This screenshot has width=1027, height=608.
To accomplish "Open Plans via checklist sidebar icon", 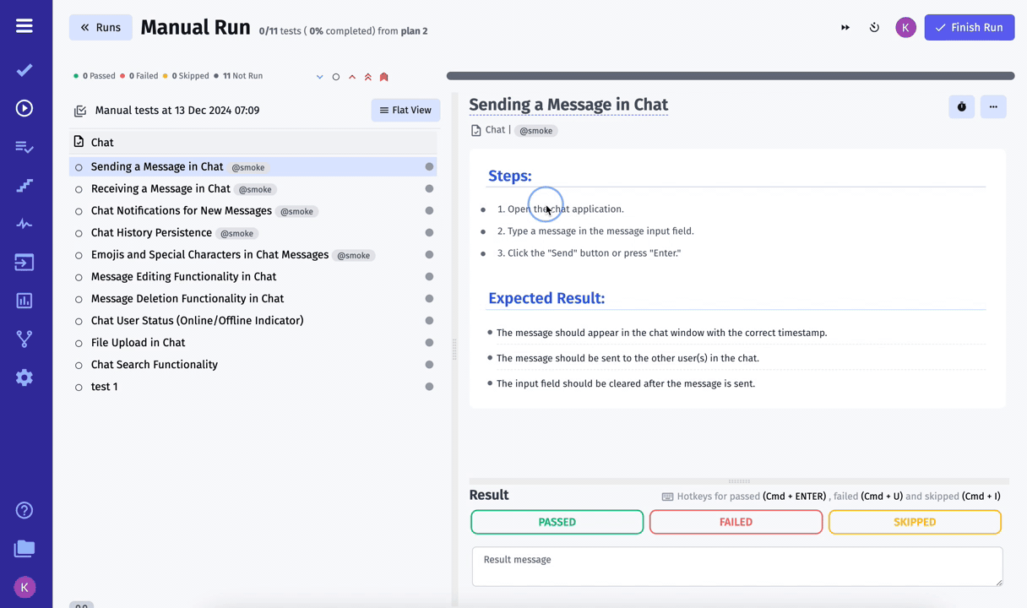I will [x=24, y=147].
